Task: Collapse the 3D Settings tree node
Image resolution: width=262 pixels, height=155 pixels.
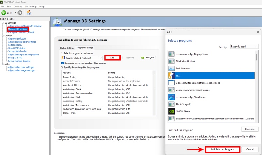Action: click(2, 23)
